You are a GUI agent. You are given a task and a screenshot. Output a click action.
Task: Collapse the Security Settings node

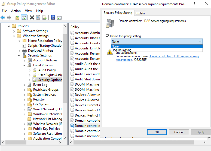pyautogui.click(x=19, y=56)
